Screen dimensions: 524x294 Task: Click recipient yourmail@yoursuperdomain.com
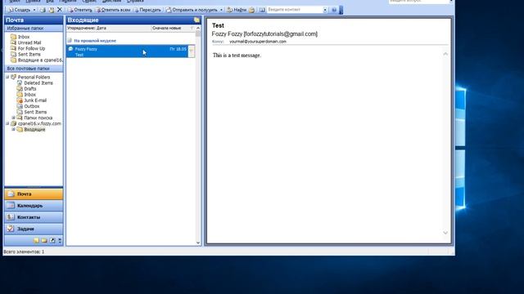point(258,42)
